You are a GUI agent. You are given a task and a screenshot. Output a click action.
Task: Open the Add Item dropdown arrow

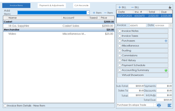pos(88,13)
